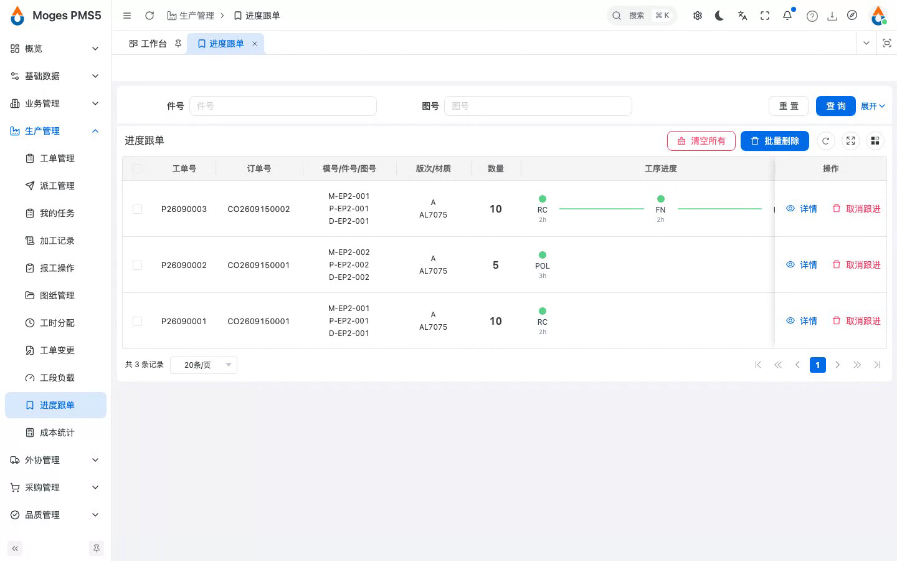Open the language translation icon

point(743,16)
